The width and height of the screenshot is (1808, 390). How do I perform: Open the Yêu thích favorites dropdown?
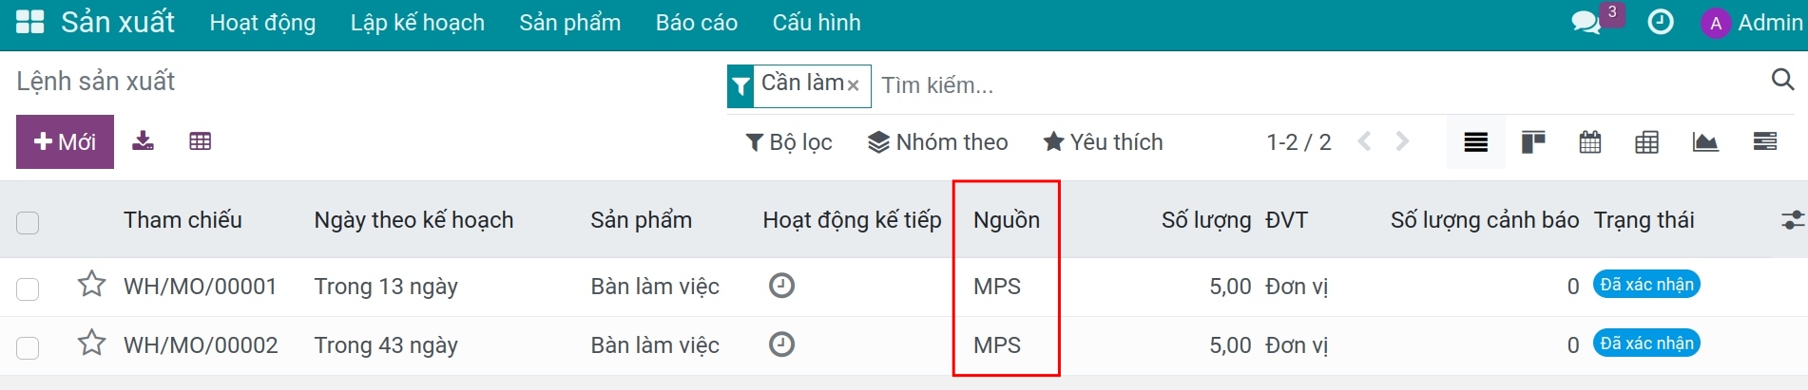(x=1103, y=142)
